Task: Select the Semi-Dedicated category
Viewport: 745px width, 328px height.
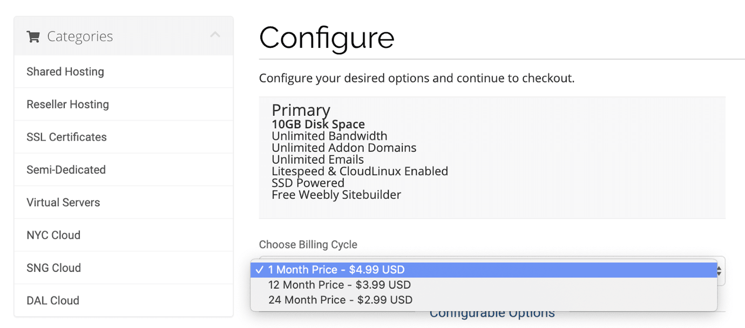Action: pos(124,170)
